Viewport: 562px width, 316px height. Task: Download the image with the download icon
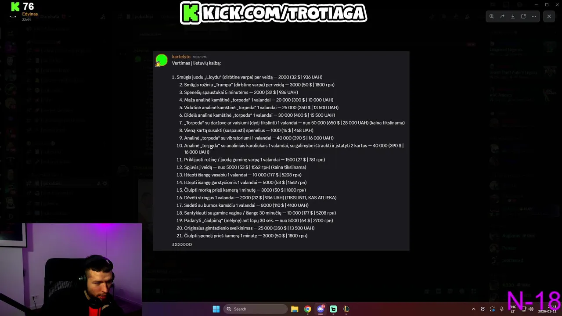513,16
